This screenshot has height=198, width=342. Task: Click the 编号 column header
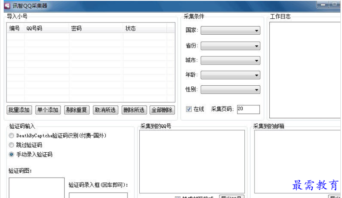coord(15,28)
